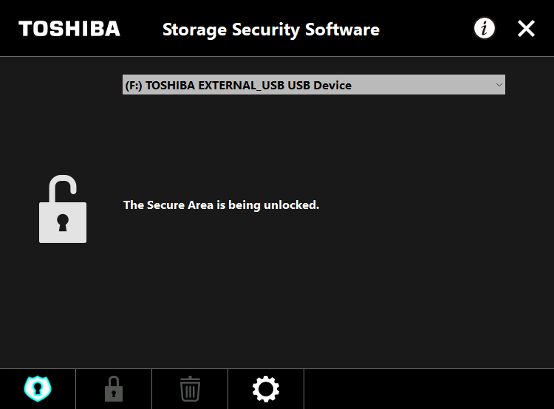Click the 'Storage Security Software' title text

271,30
